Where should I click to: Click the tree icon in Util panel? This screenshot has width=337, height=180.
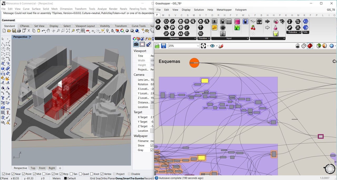tap(259, 22)
